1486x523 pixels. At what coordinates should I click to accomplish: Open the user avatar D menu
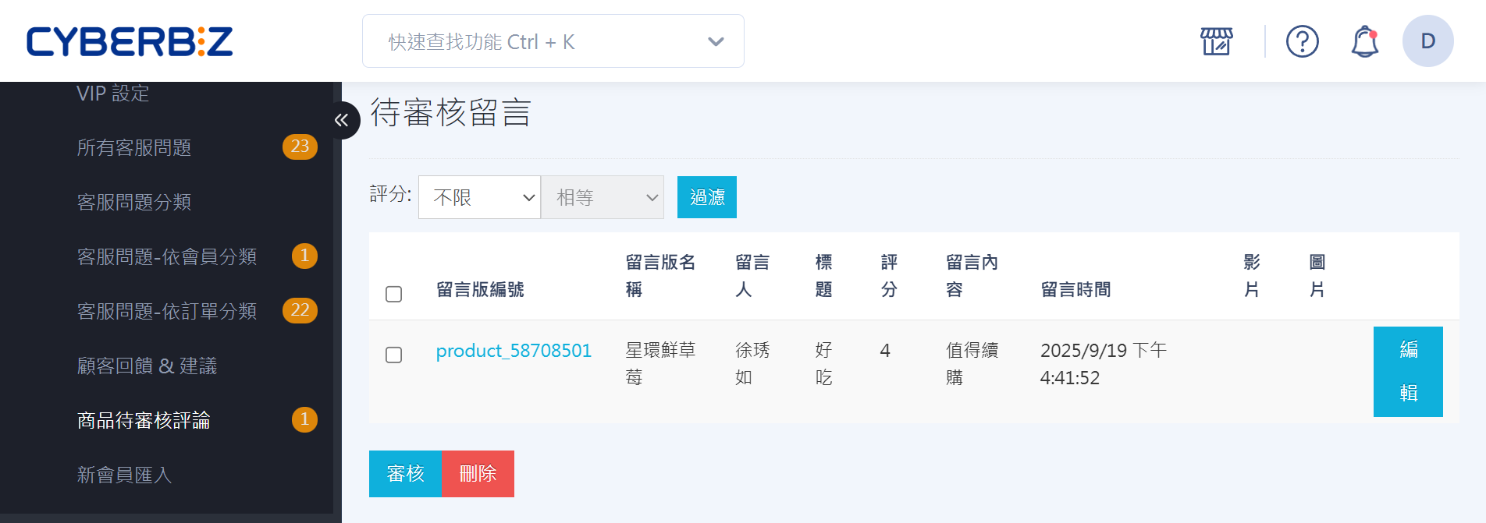tap(1427, 41)
